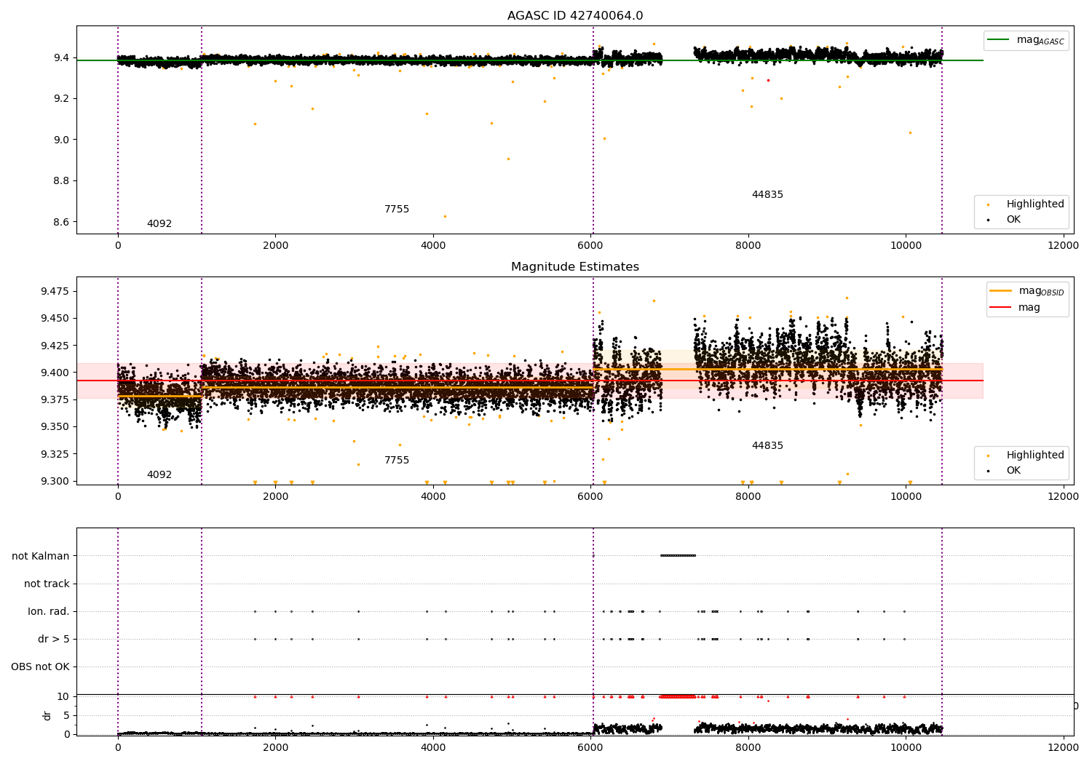Screen dimensions: 1092x764
Task: Click label 7755 in Magnitude Estimates plot
Action: (397, 461)
